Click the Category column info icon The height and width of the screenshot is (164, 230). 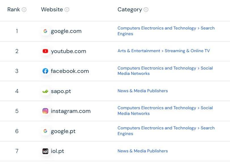(x=146, y=10)
